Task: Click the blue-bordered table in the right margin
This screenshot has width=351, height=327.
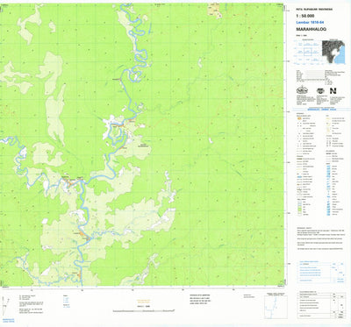Action: [321, 272]
